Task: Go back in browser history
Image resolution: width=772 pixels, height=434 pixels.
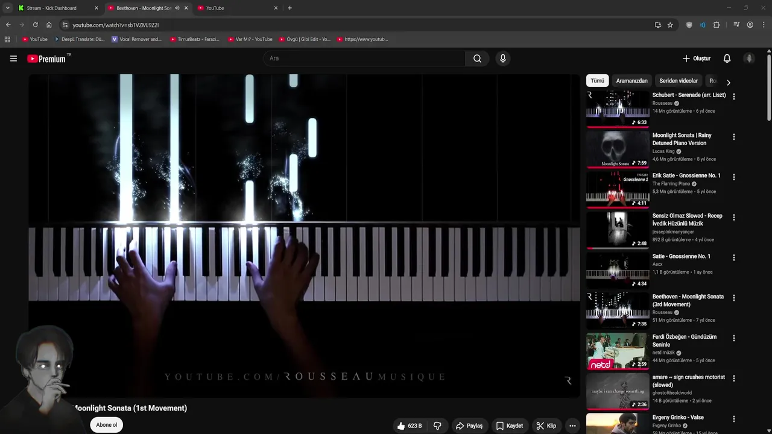Action: point(8,25)
